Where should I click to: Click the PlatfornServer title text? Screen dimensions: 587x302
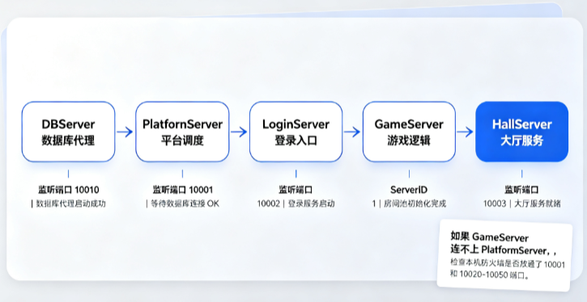coord(182,124)
